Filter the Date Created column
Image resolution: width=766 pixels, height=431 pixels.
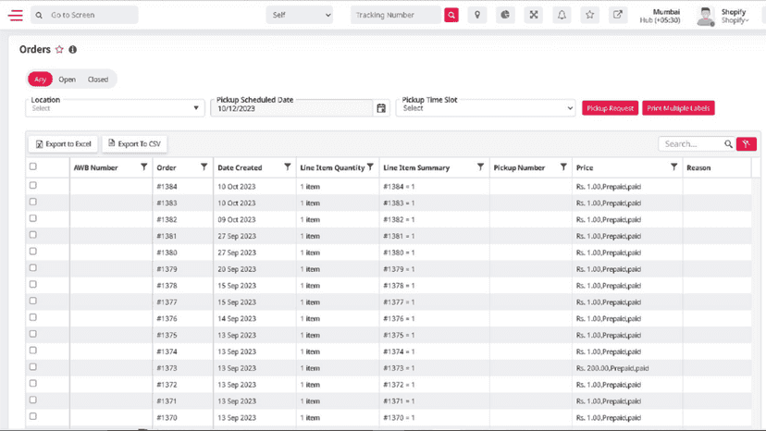tap(287, 167)
